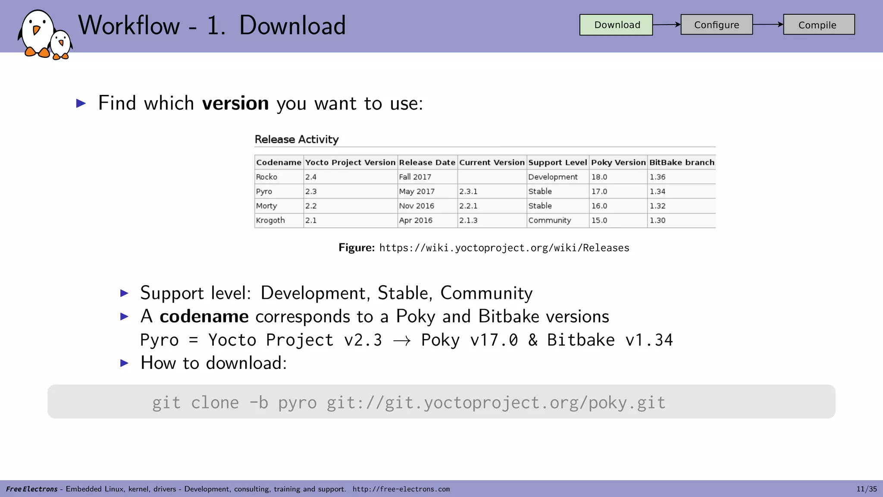
Task: Click the Support level bullet text
Action: [336, 293]
